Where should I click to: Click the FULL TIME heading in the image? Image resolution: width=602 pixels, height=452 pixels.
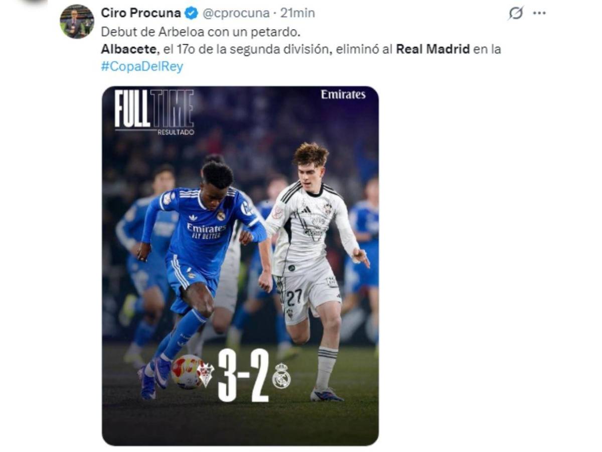point(154,109)
